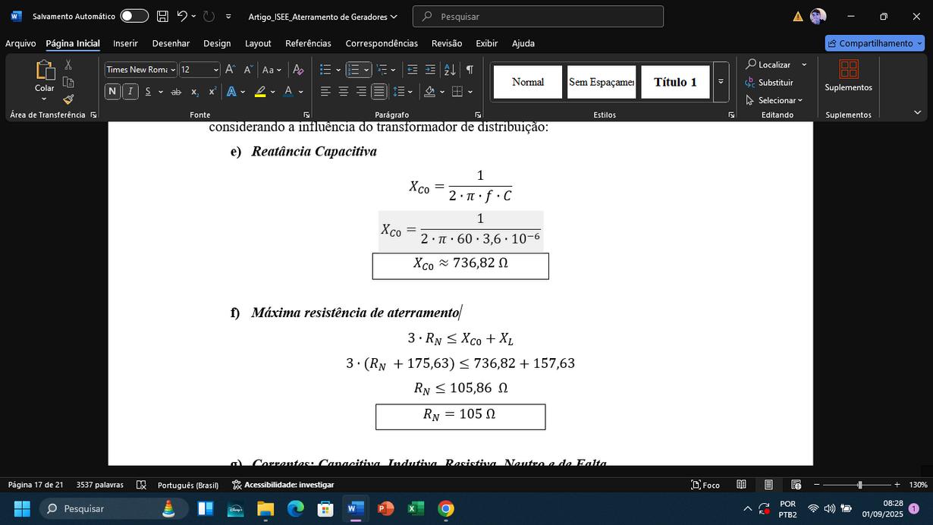The width and height of the screenshot is (933, 525).
Task: Click in the Pesquisar search box in the title bar
Action: [x=538, y=16]
